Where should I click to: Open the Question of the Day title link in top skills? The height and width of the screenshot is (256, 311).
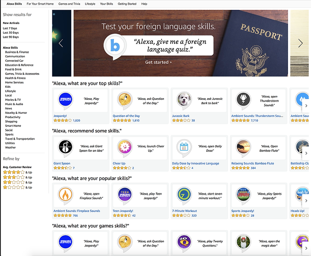pyautogui.click(x=126, y=116)
